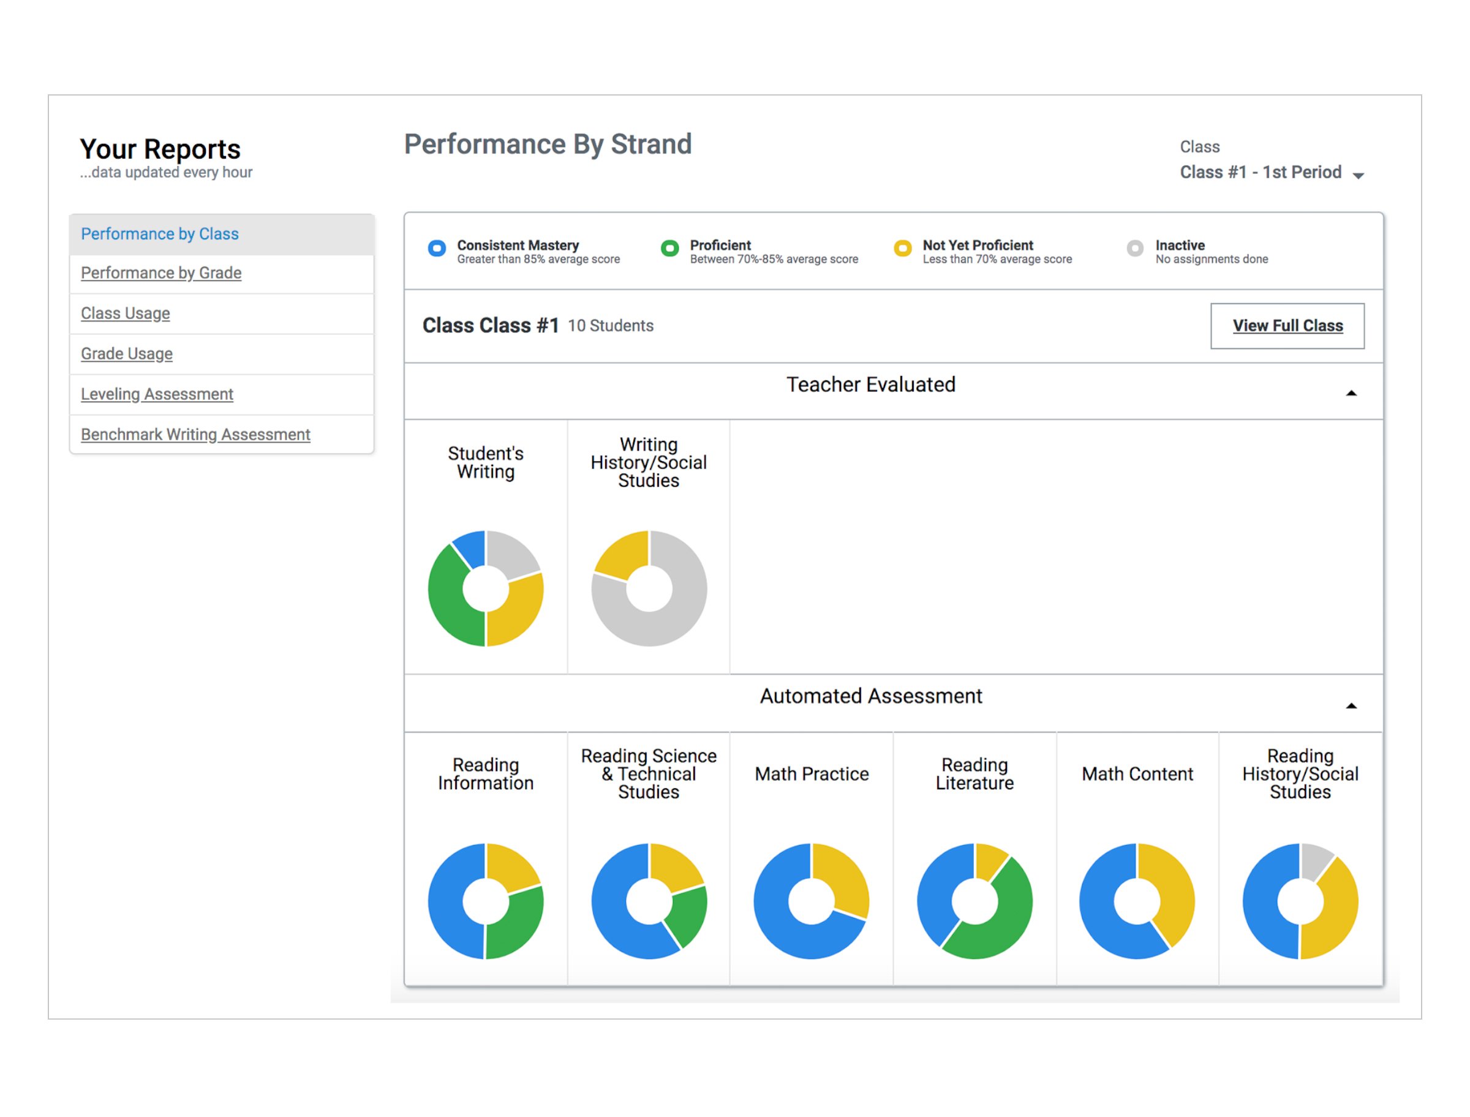The height and width of the screenshot is (1117, 1470).
Task: Click the Math Practice strand label
Action: click(811, 775)
